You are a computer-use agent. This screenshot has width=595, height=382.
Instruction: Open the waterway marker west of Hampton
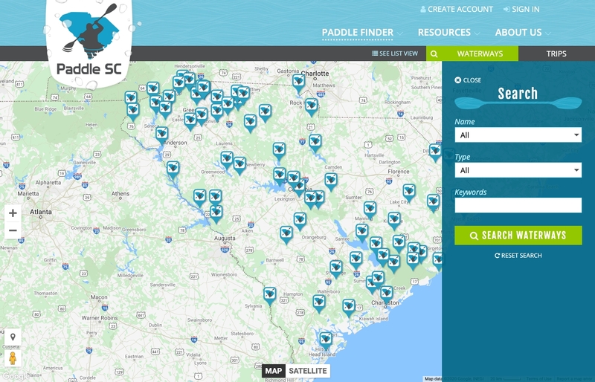pos(270,296)
